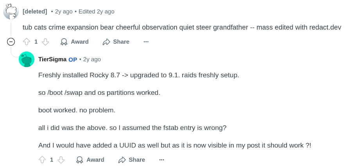Upvote TierSigma's reply
Image resolution: width=355 pixels, height=167 pixels.
click(x=42, y=160)
